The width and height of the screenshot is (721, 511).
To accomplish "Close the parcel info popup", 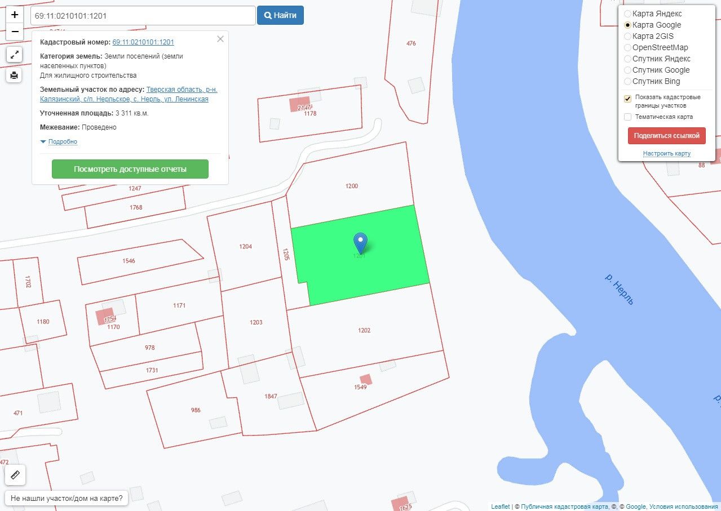I will coord(220,39).
